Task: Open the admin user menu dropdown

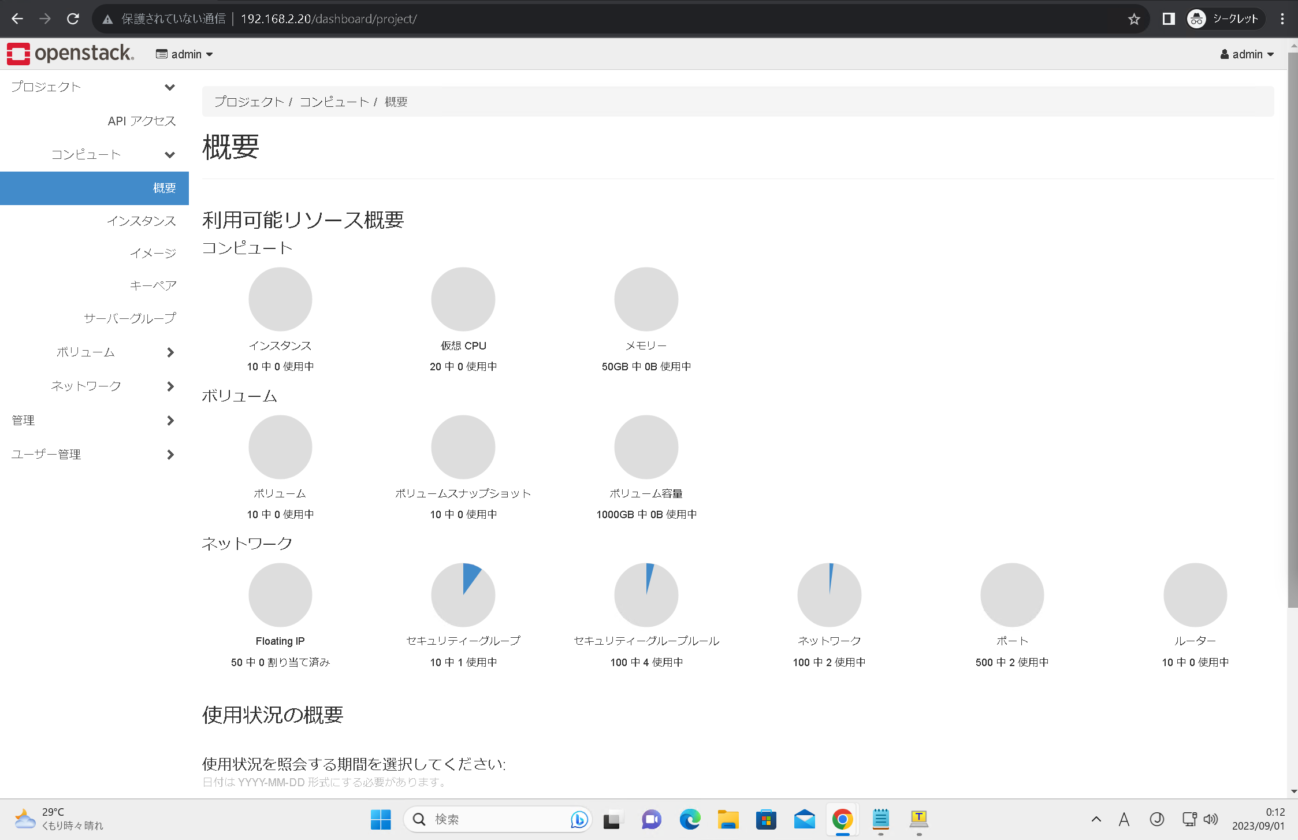Action: pos(1247,54)
